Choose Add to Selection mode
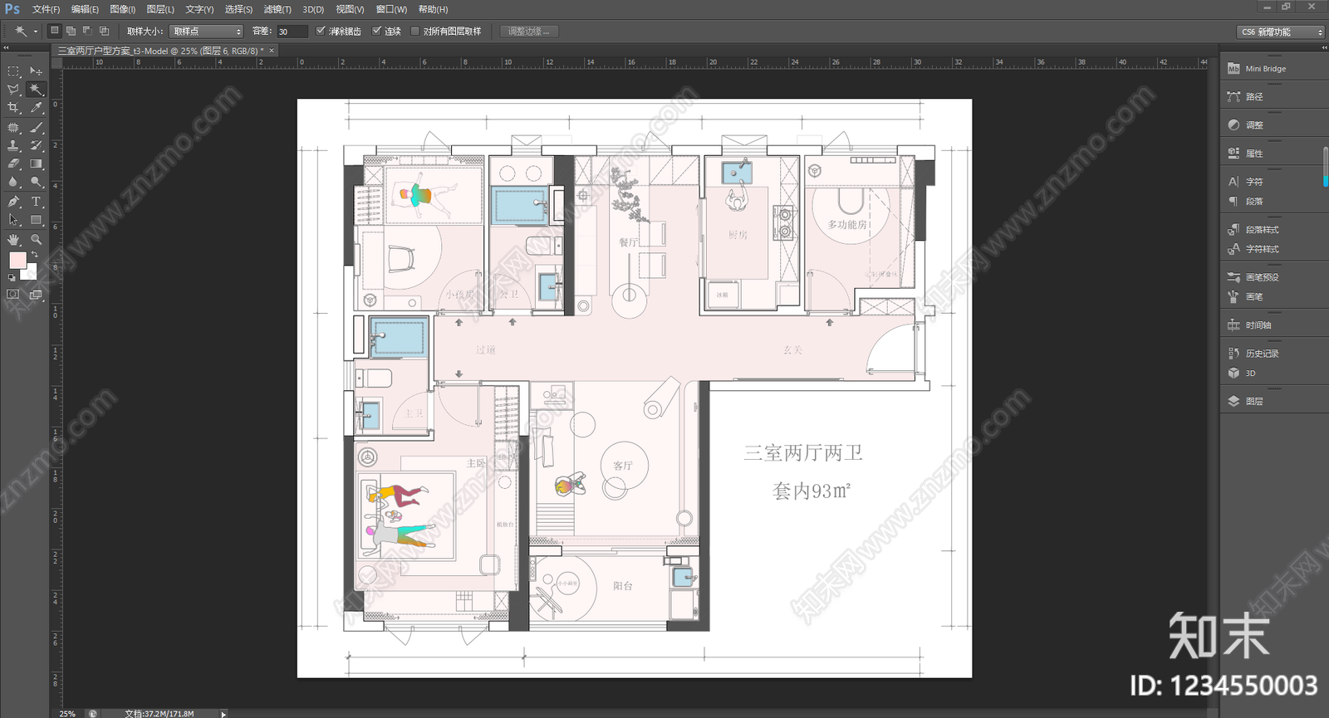The image size is (1329, 718). tap(71, 31)
